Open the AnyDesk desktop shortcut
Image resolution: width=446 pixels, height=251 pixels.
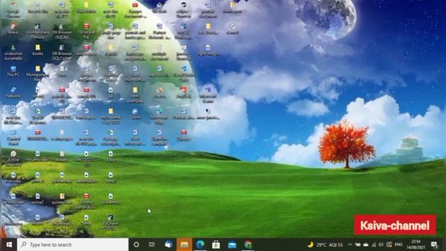point(184,93)
